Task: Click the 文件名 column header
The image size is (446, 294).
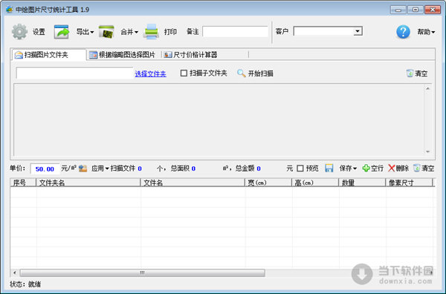Action: point(193,183)
